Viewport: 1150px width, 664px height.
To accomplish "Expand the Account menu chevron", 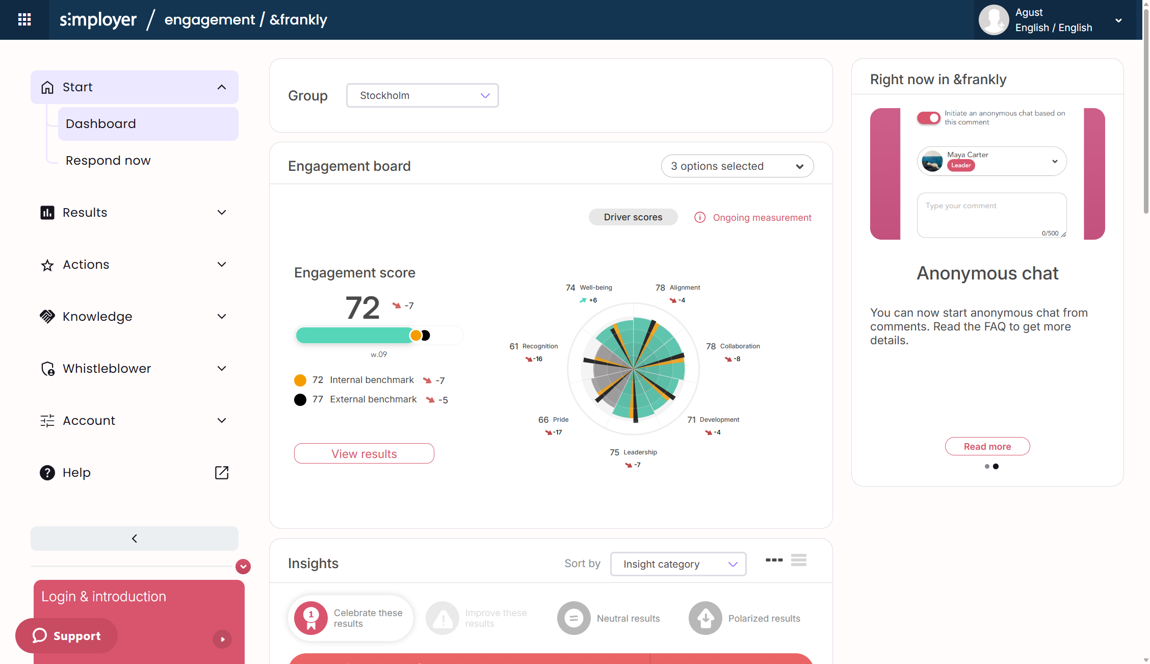I will (x=222, y=421).
